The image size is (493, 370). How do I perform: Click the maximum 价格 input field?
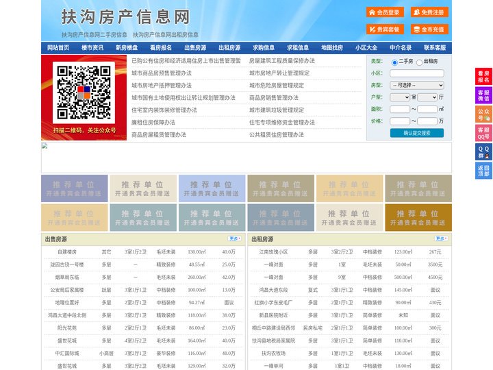coord(427,121)
